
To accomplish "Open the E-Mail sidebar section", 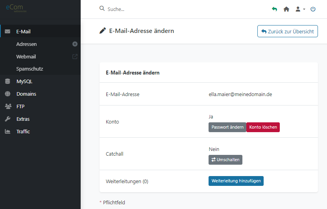I will (23, 31).
